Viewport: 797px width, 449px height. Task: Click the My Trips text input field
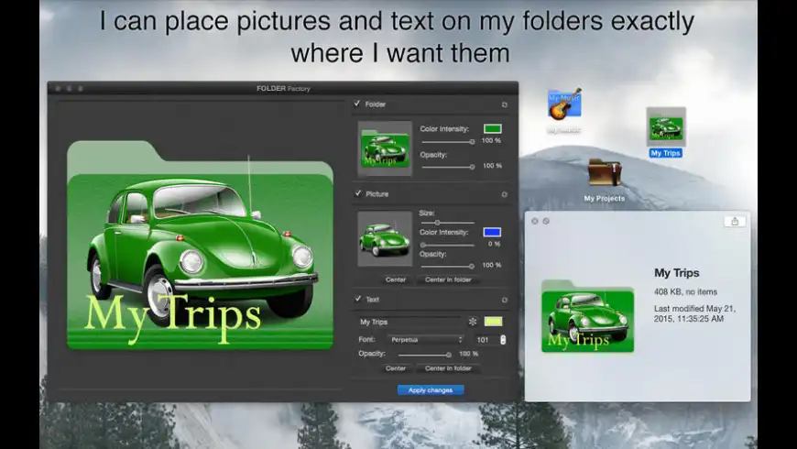pyautogui.click(x=409, y=322)
